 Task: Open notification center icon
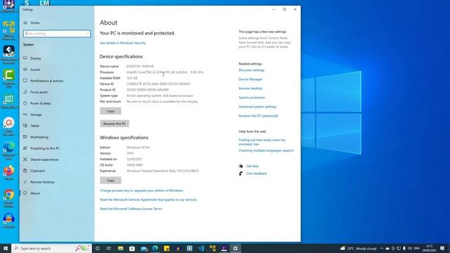(x=442, y=248)
